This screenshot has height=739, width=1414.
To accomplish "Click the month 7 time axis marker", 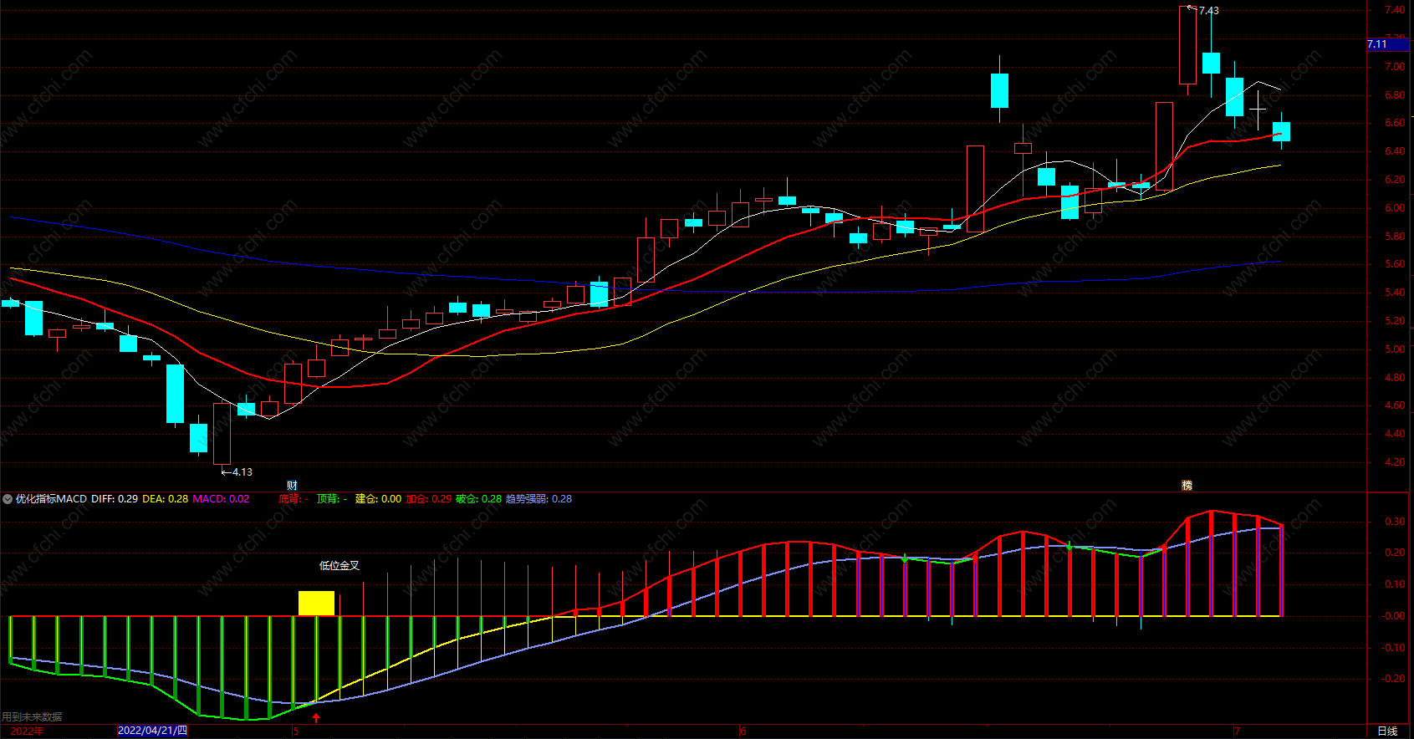I will click(x=1237, y=731).
